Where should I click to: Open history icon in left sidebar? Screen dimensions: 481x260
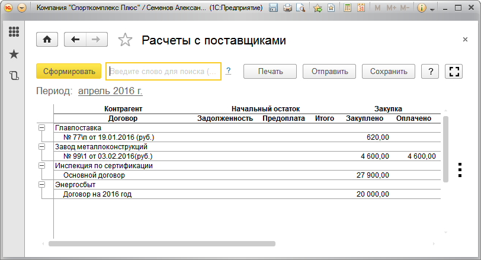[14, 76]
